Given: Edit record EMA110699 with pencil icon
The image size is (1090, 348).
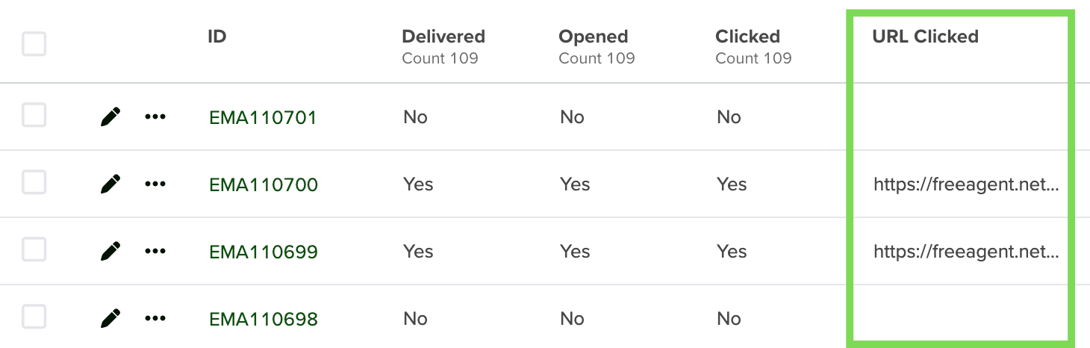Looking at the screenshot, I should [110, 251].
